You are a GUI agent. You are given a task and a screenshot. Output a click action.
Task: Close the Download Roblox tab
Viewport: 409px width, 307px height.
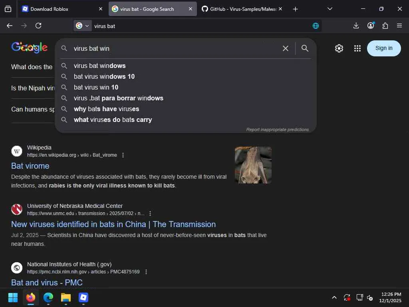(x=101, y=9)
